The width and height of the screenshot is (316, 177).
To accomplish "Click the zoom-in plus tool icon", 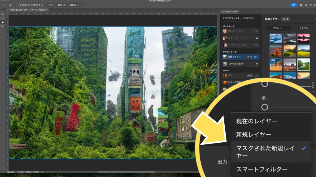I will tap(2, 14).
